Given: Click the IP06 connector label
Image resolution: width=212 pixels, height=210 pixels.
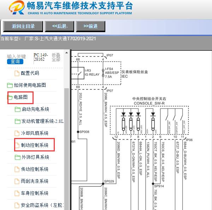Looking at the screenshot, I should [x=189, y=140].
